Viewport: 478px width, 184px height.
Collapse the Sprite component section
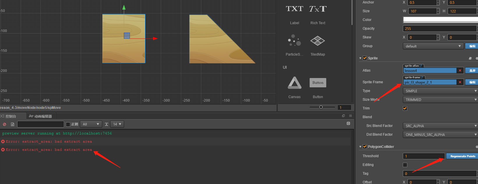(x=360, y=58)
